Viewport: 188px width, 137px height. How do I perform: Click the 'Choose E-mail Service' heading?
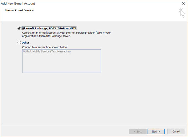tap(19, 10)
